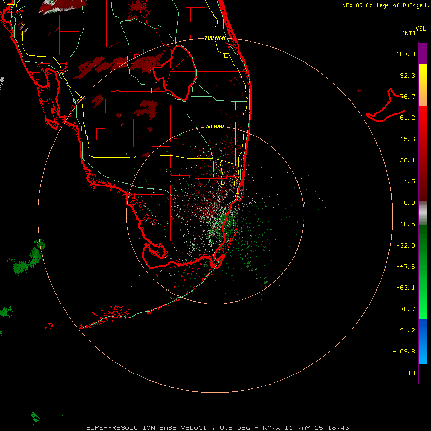The width and height of the screenshot is (431, 431).
Task: Click the [KT] units label
Action: pyautogui.click(x=409, y=33)
